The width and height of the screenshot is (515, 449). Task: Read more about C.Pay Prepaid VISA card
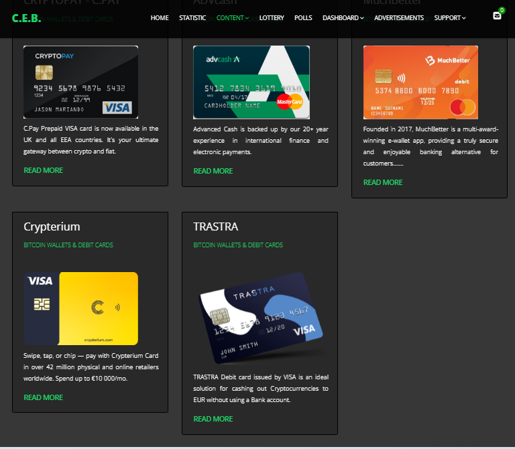coord(44,170)
